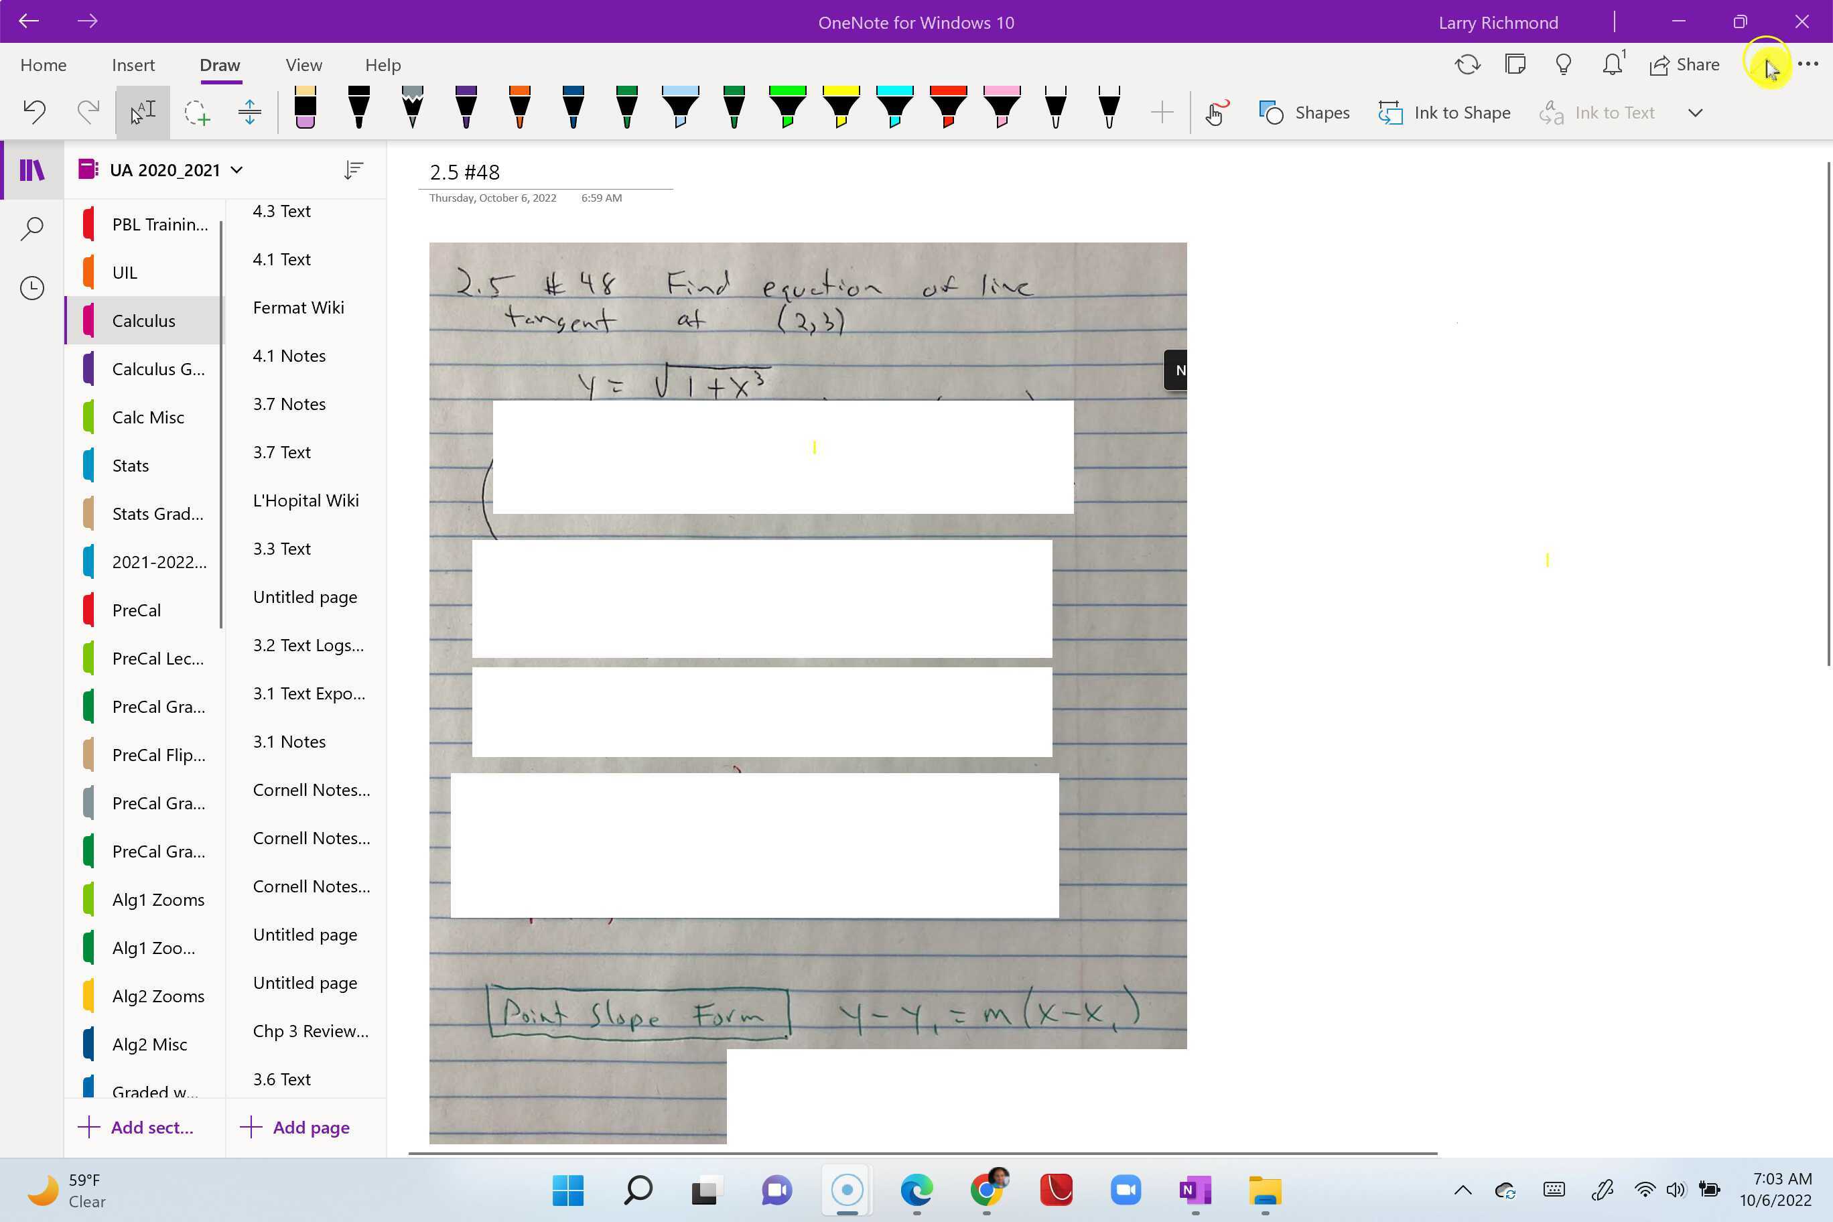The image size is (1833, 1222).
Task: Expand the UA 2020_2021 notebook dropdown
Action: coord(238,169)
